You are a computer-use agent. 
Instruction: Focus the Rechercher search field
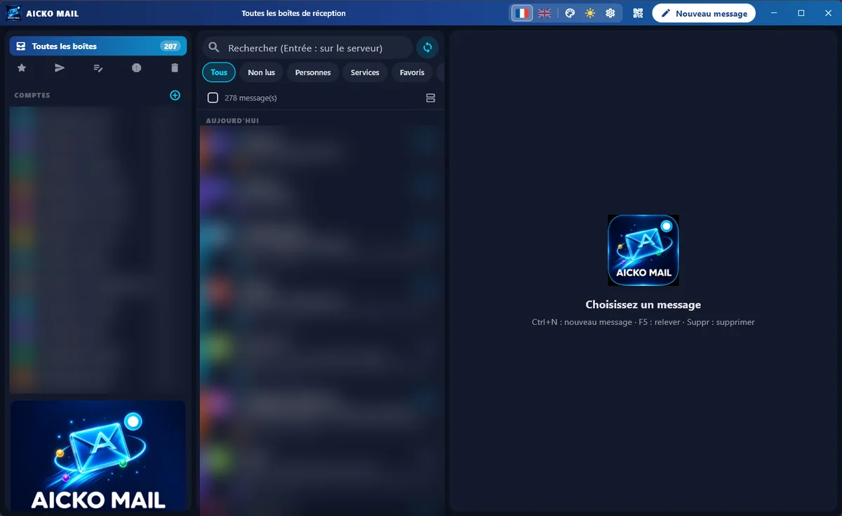(307, 48)
